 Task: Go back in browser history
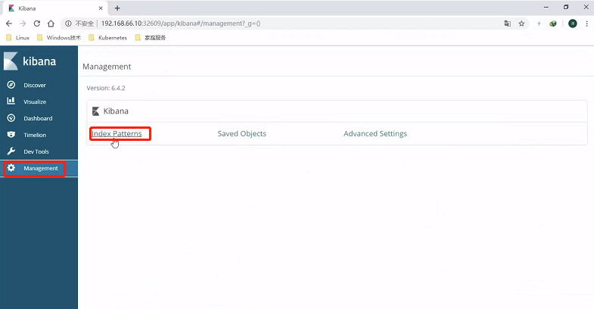click(9, 23)
